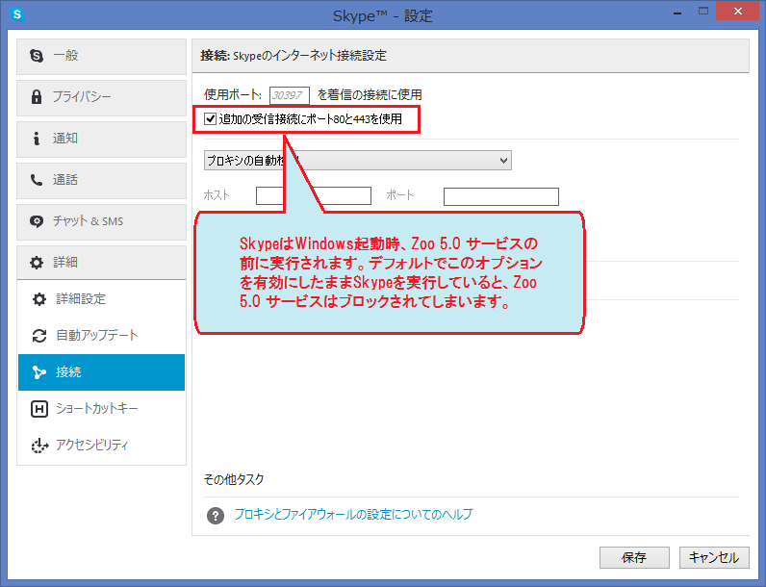
Task: Select アクセシビリティ sub-item
Action: [x=102, y=445]
